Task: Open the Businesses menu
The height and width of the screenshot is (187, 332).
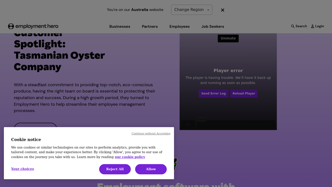Action: coord(120,26)
